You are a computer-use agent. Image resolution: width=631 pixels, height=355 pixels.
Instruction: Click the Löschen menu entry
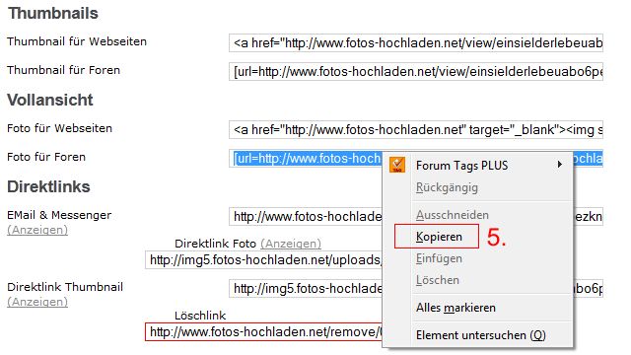point(438,280)
